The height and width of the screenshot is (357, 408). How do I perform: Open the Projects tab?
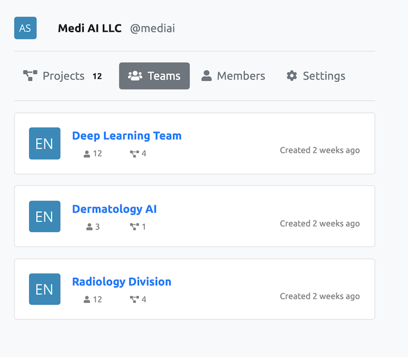tap(62, 76)
